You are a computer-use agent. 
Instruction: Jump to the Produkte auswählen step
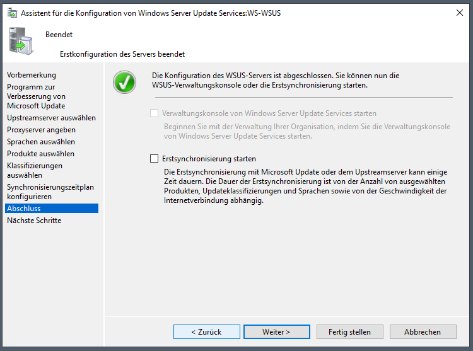click(x=41, y=154)
